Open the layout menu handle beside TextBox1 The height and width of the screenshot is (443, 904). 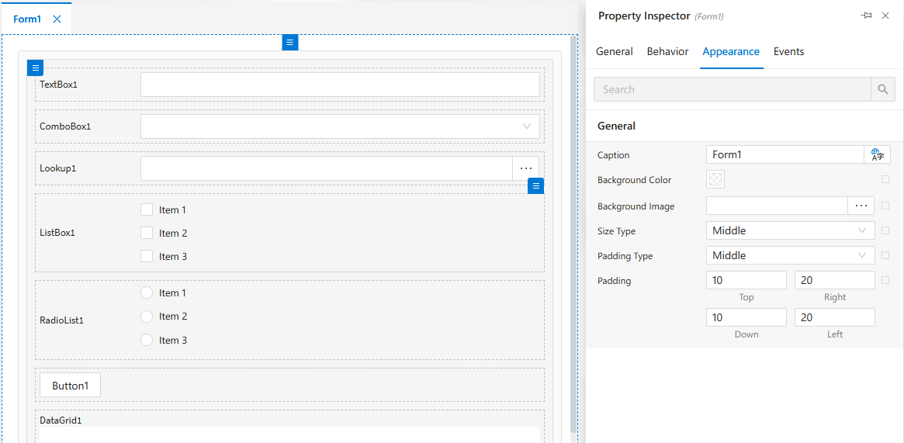coord(35,68)
